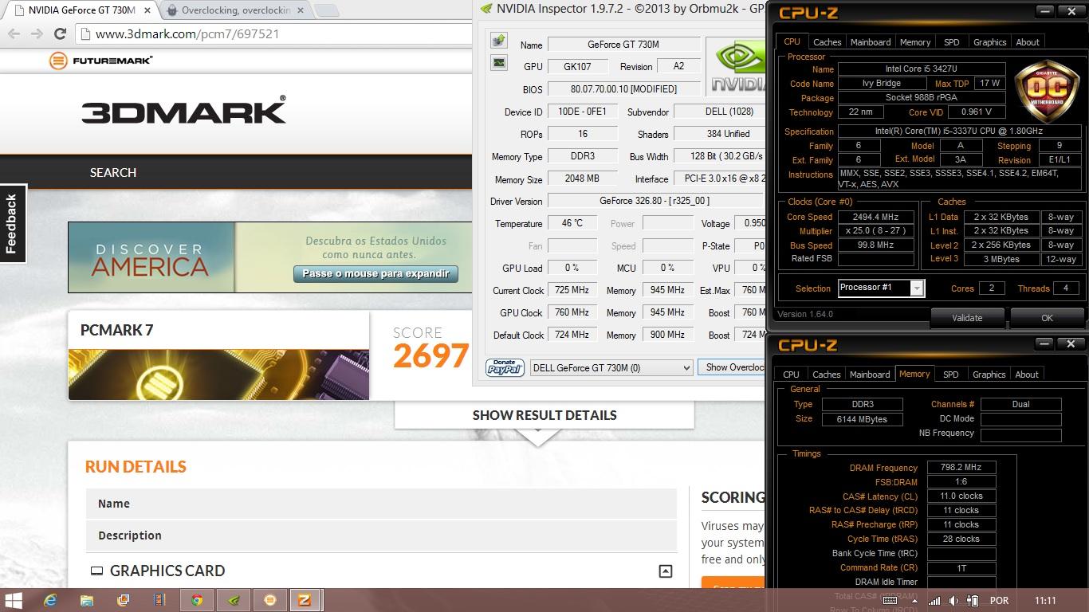Viewport: 1089px width, 612px height.
Task: Click the Discover America ad banner
Action: click(269, 257)
